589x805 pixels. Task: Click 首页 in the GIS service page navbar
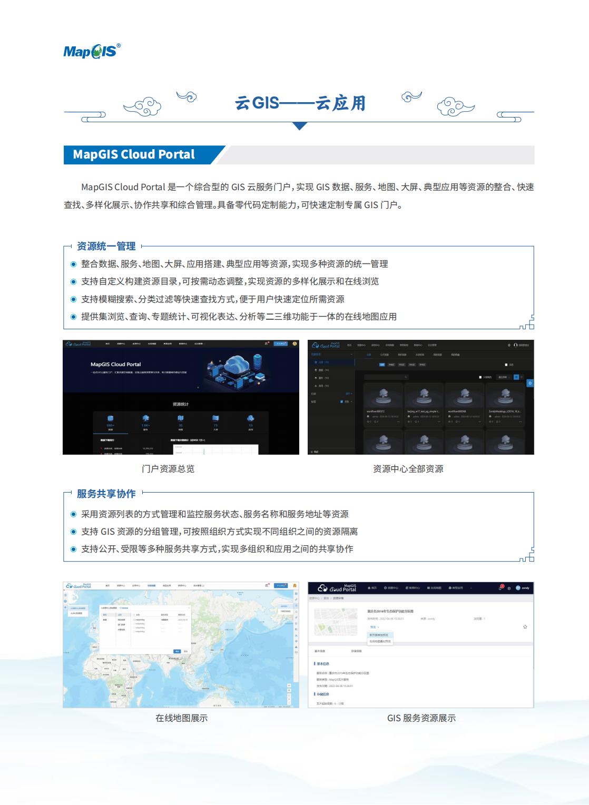(x=372, y=588)
